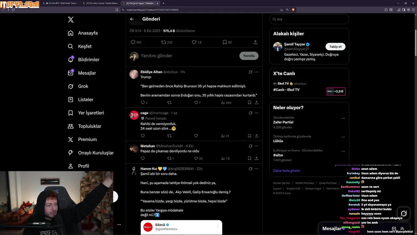Open the quoted Sözcü post card
This screenshot has width=417, height=235.
[181, 227]
